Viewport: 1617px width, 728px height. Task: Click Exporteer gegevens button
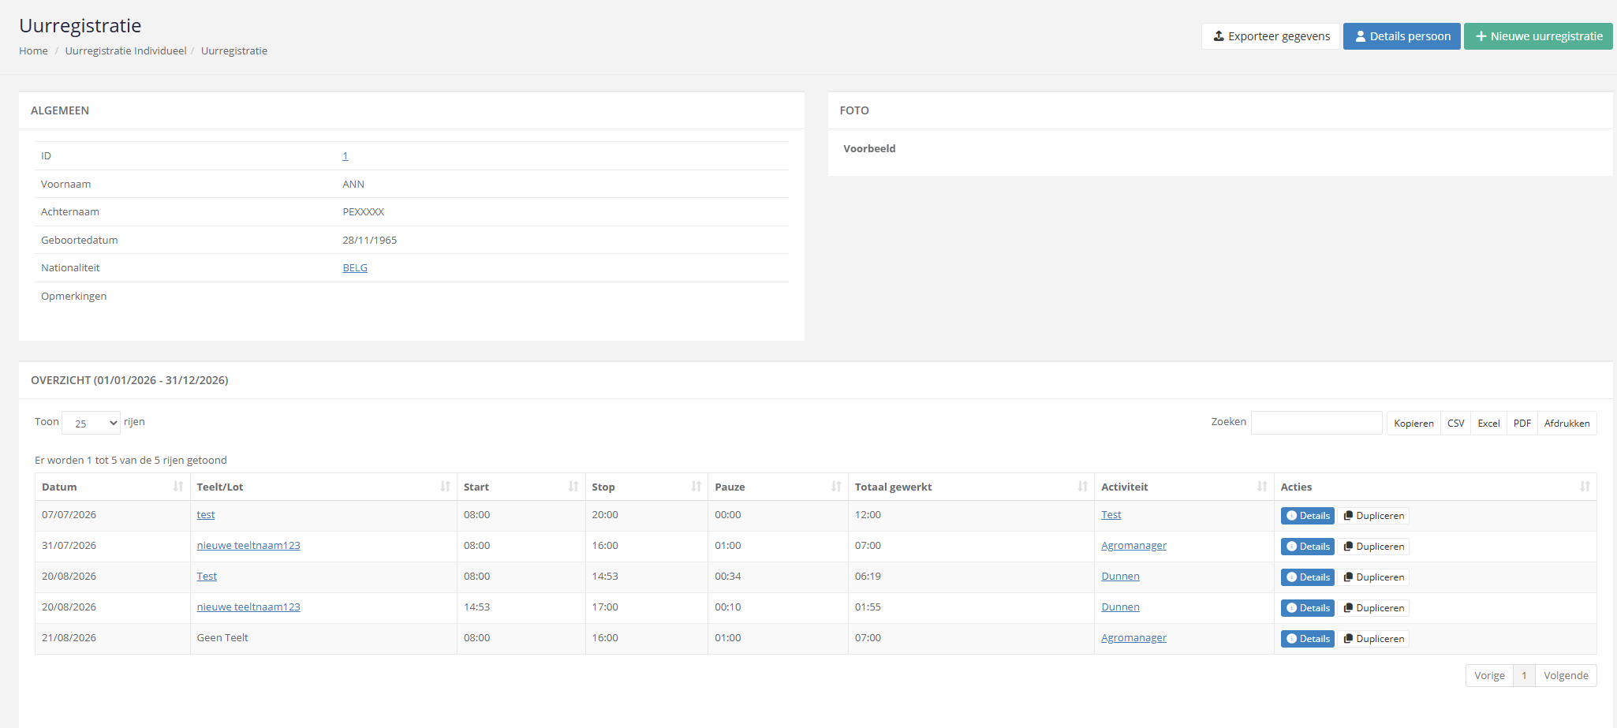click(1271, 36)
